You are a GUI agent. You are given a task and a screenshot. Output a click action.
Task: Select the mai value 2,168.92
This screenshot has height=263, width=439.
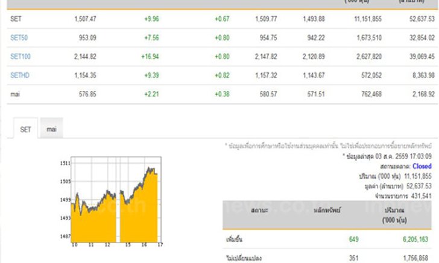[423, 94]
